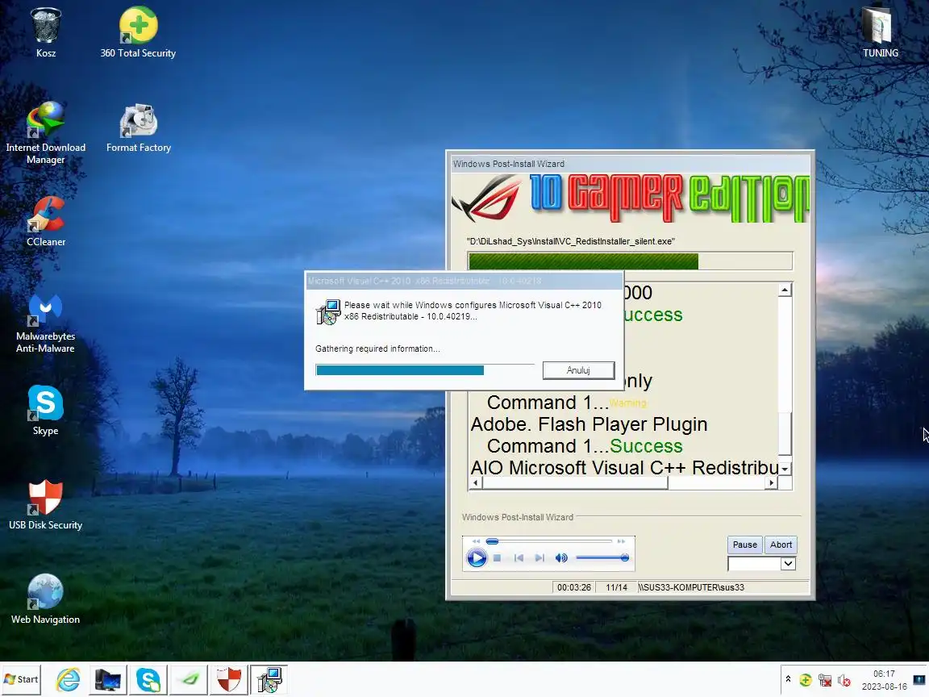Open Malwarebytes Anti-Malware desktop icon

(46, 323)
